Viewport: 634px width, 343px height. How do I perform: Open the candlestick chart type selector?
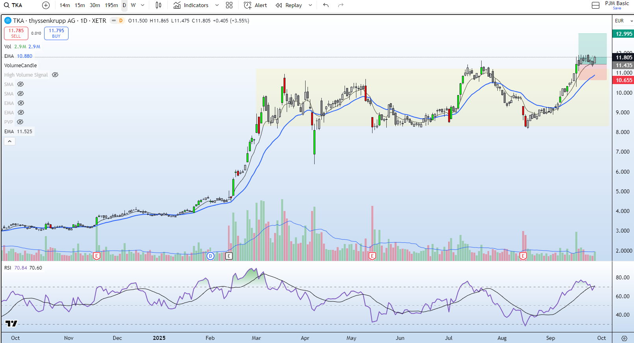pyautogui.click(x=158, y=5)
